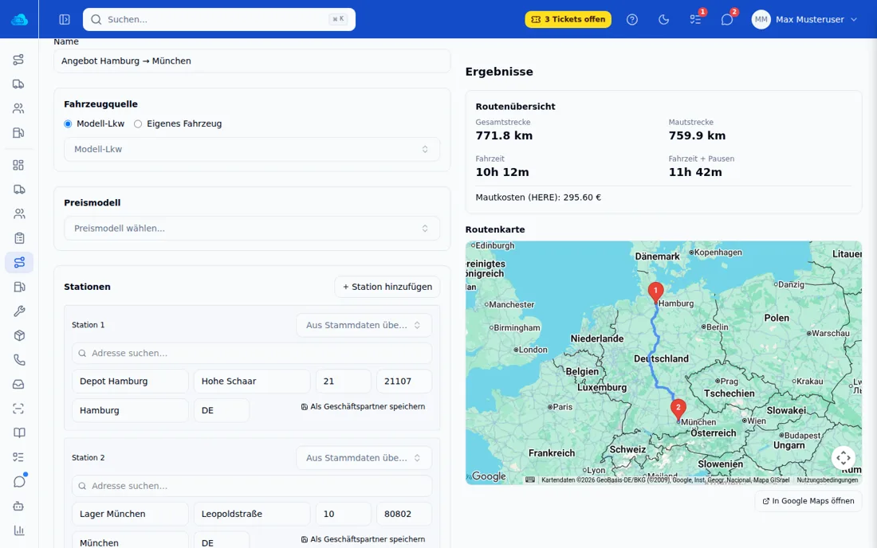Click the ticket icon in 3 Tickets offen
The height and width of the screenshot is (548, 877).
tap(536, 20)
